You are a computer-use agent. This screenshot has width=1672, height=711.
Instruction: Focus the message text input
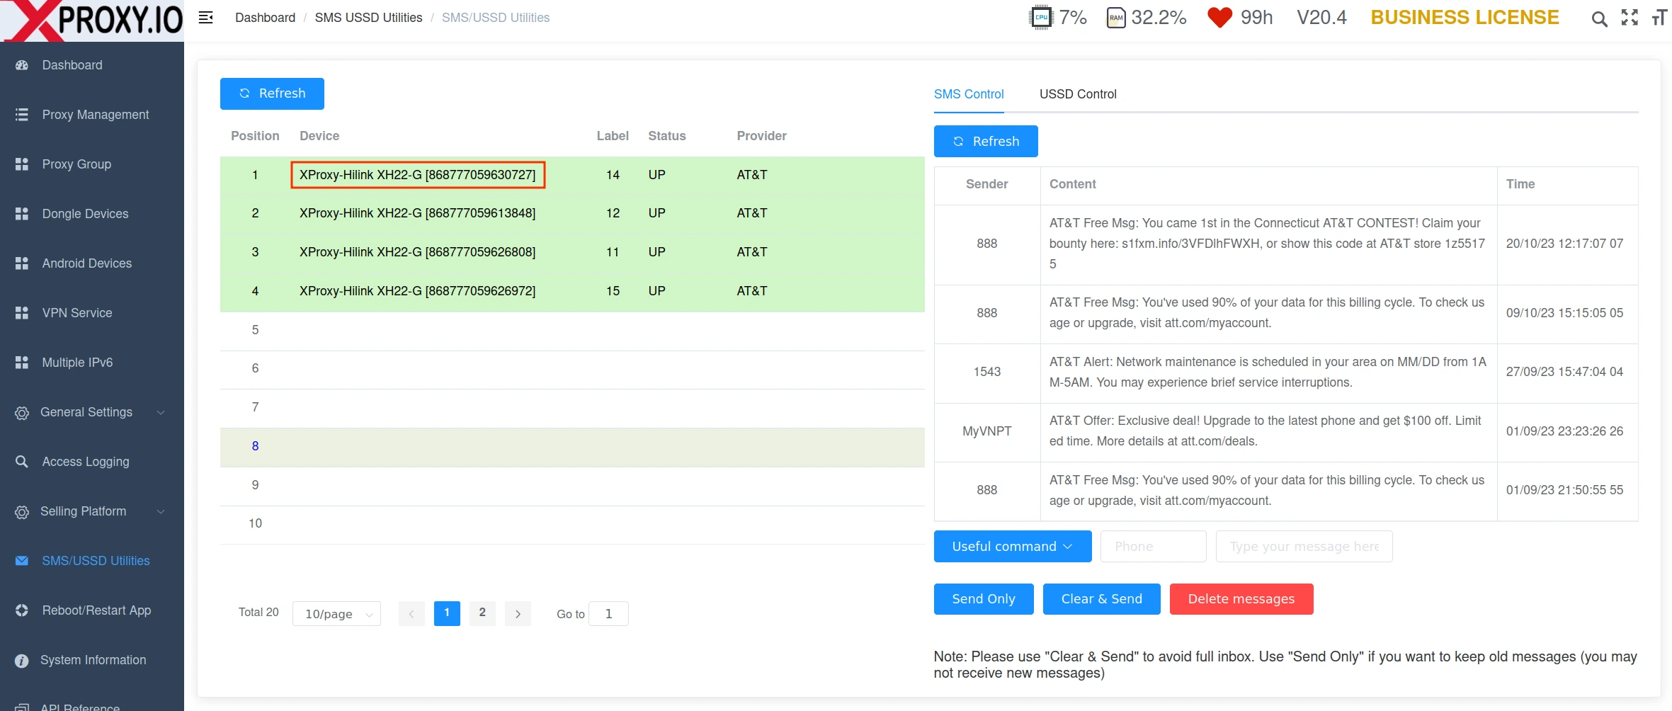coord(1304,547)
